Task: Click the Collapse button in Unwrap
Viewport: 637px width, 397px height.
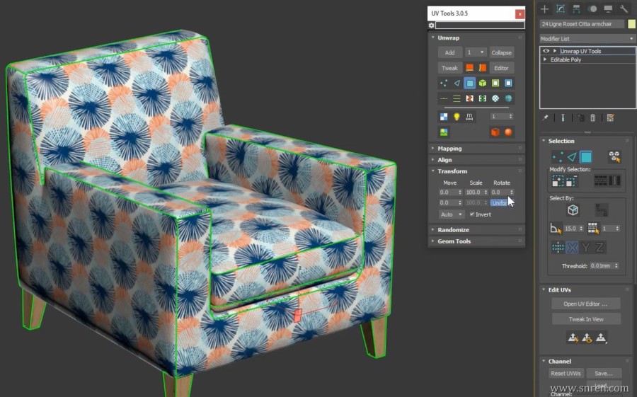Action: pos(501,52)
